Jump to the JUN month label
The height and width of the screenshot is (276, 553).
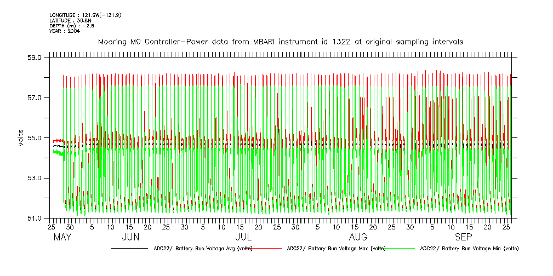coord(130,238)
